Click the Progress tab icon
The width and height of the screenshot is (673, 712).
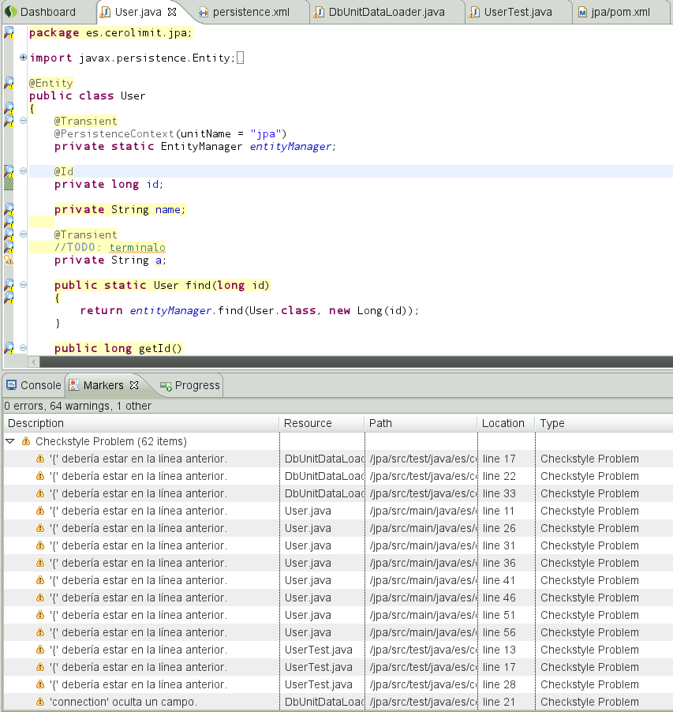point(166,386)
